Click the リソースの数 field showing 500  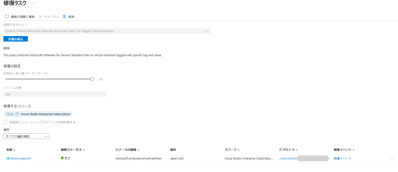(x=55, y=94)
